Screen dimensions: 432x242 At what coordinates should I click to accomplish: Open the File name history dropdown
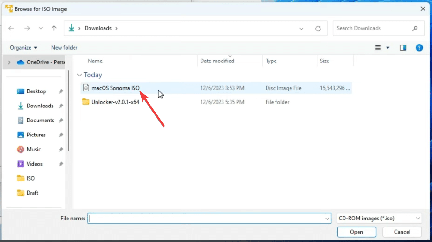327,219
